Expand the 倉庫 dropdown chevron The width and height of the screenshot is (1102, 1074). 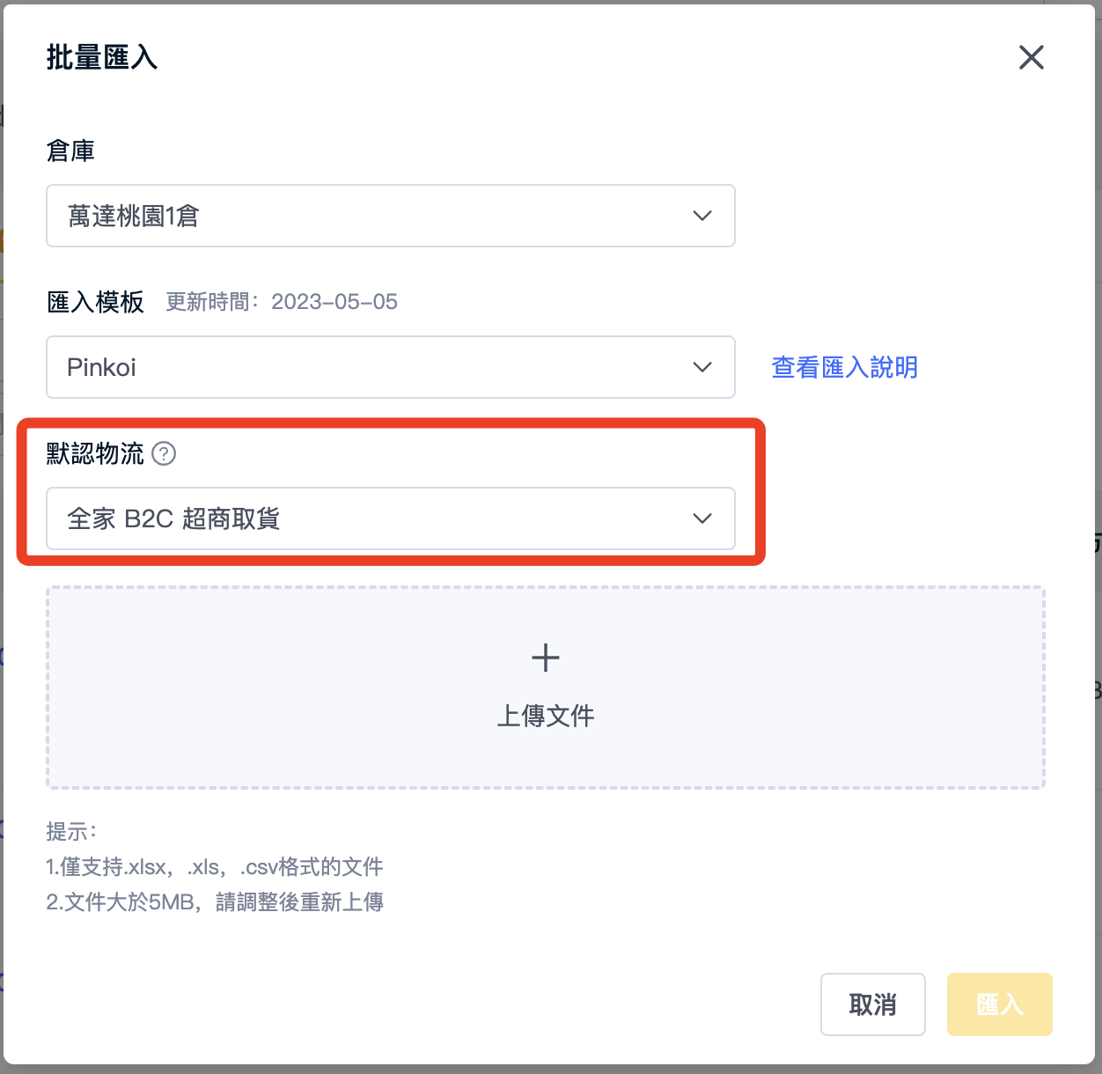(x=702, y=216)
